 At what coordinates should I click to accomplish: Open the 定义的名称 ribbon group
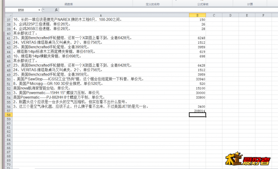coord(153,4)
